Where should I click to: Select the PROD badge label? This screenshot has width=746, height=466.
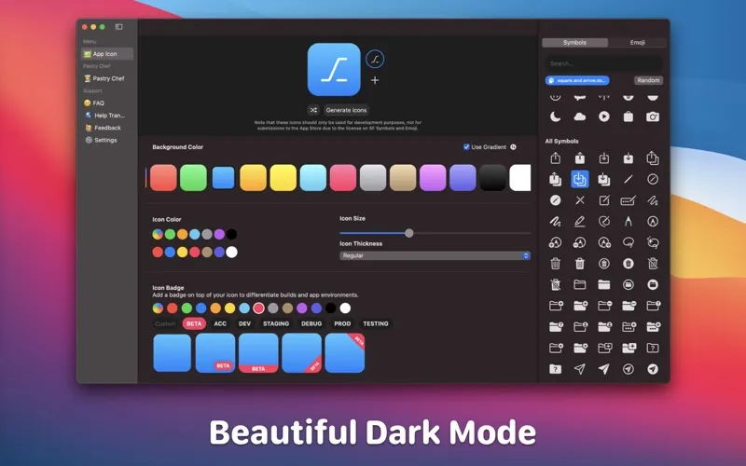[x=342, y=323]
